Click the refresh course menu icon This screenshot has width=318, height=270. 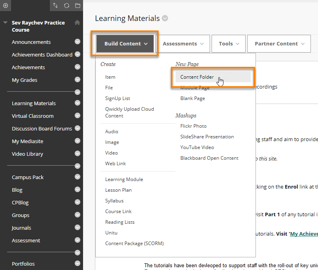click(x=66, y=6)
